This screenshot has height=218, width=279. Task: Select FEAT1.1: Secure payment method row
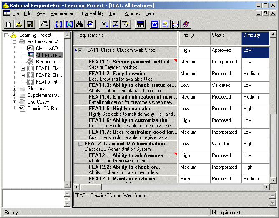(126, 64)
